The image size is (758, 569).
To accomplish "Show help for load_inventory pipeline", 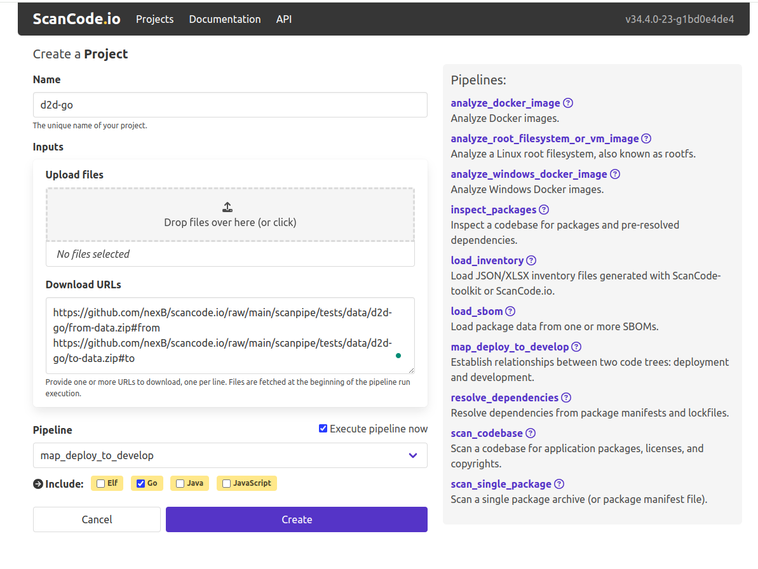I will tap(531, 260).
